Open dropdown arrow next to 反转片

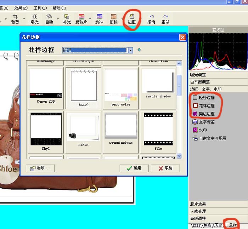point(90,19)
